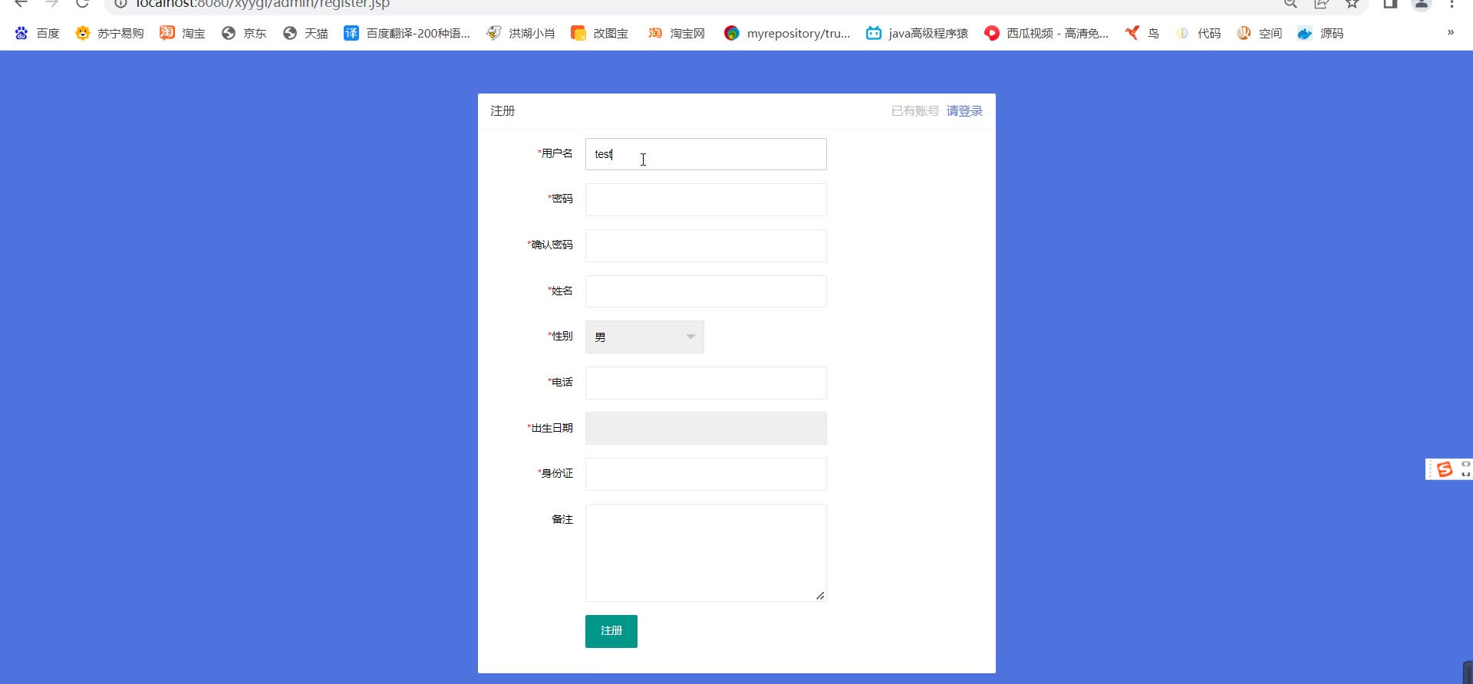The image size is (1473, 684).
Task: Click the 姓名 name field
Action: 706,291
